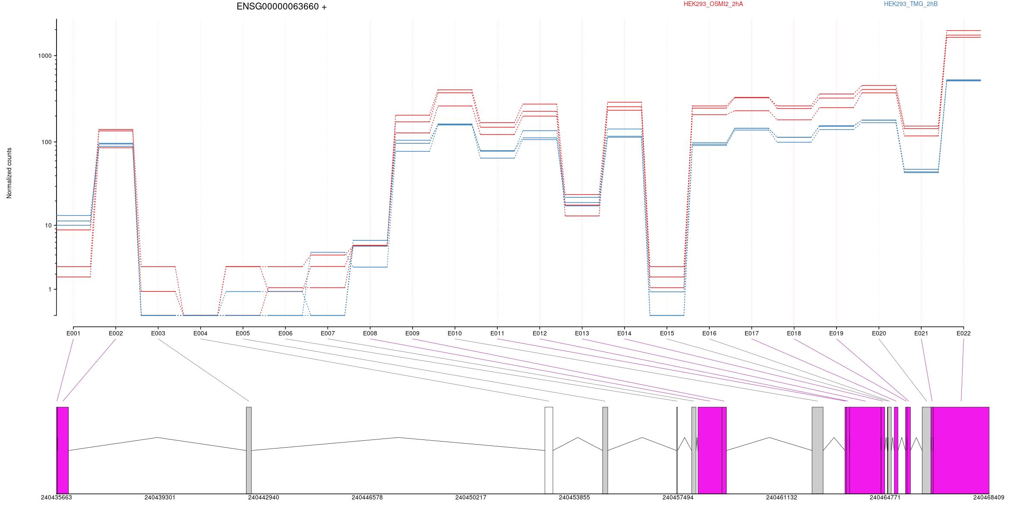Select exon label E004
1036x518 pixels.
pyautogui.click(x=200, y=333)
